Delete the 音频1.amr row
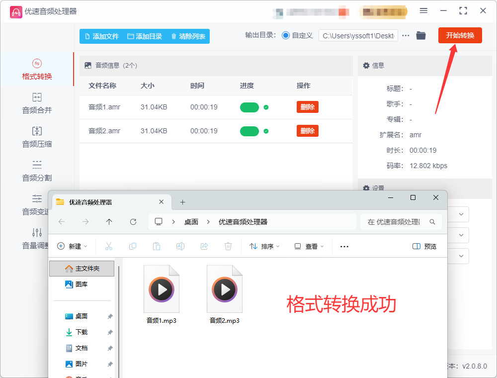This screenshot has height=378, width=497. [x=308, y=107]
